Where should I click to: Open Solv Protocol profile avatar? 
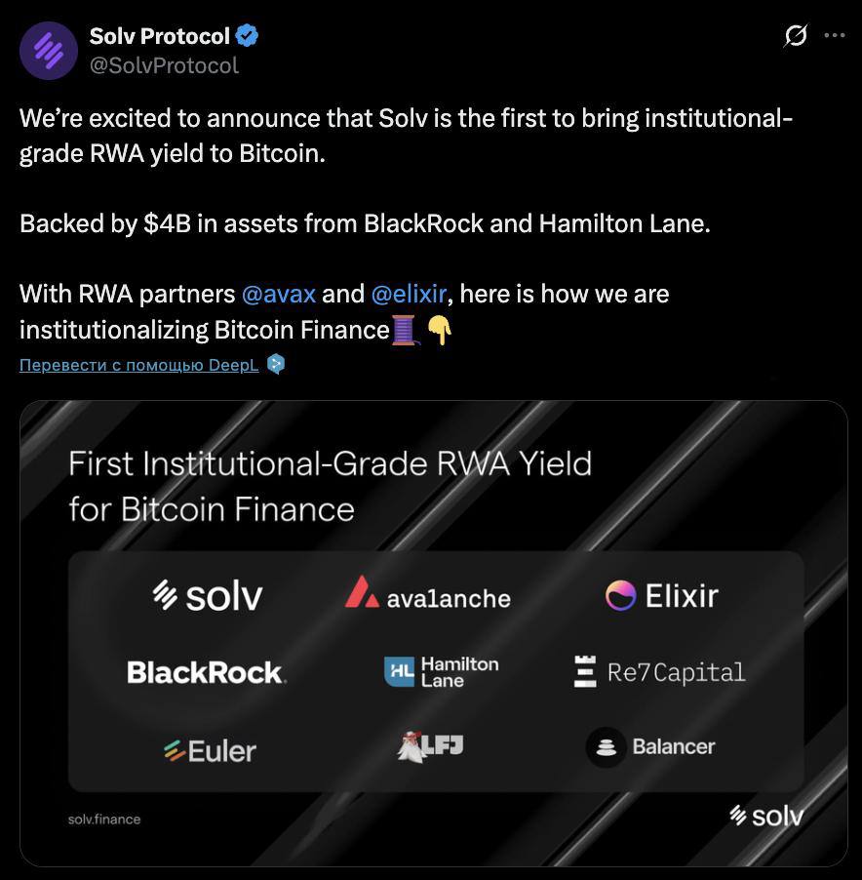click(x=48, y=51)
